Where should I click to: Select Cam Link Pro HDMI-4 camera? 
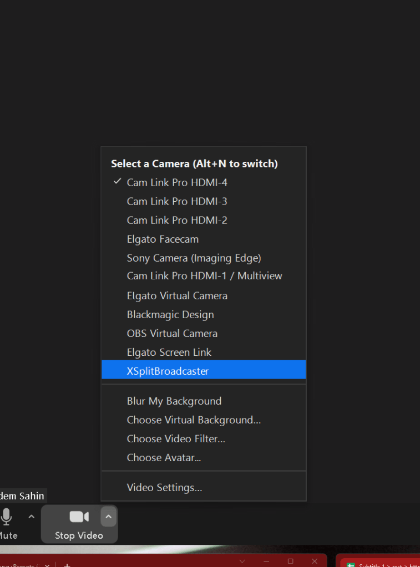(204, 182)
